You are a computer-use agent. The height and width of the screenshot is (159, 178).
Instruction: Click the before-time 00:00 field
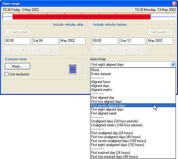pos(105,41)
